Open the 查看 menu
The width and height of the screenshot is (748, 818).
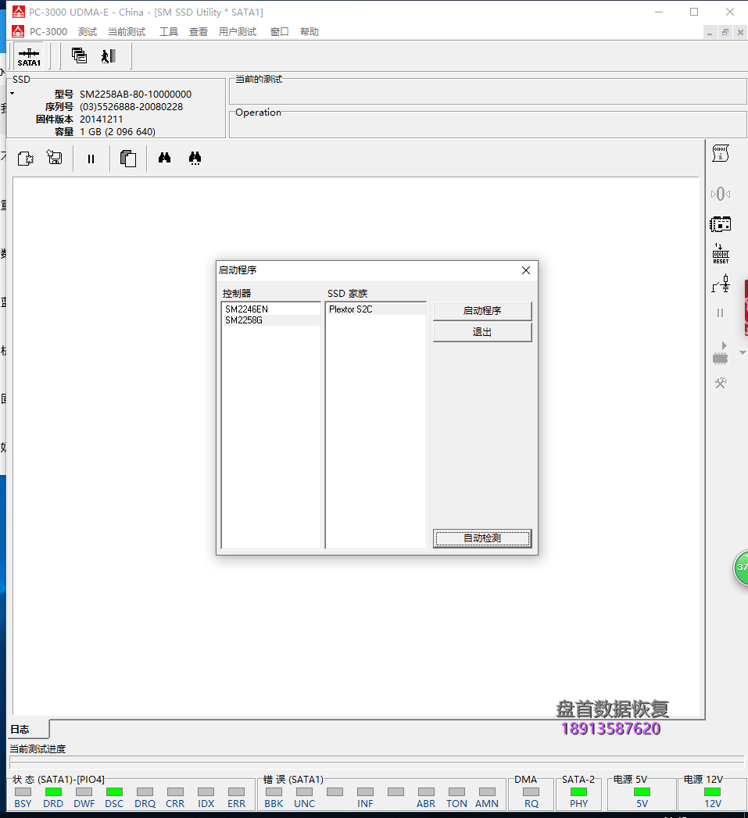(199, 32)
